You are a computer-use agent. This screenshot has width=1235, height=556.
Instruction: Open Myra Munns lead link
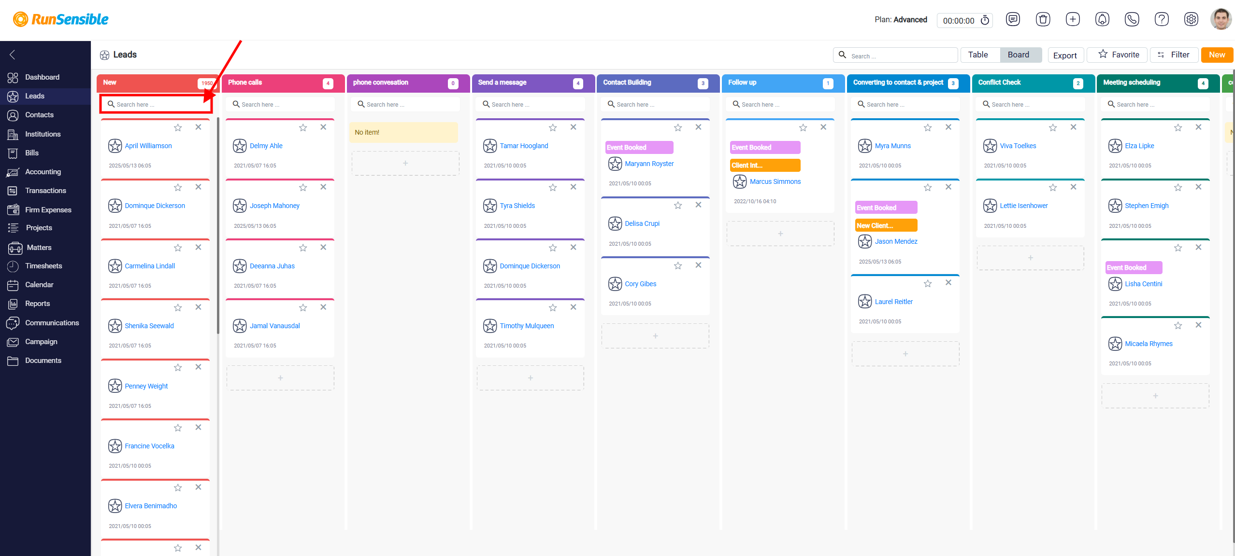coord(892,146)
